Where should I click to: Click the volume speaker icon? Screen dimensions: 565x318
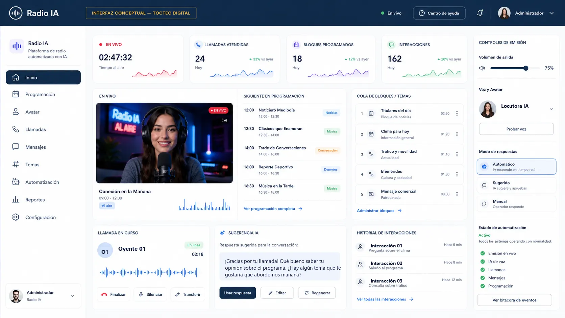click(x=482, y=68)
